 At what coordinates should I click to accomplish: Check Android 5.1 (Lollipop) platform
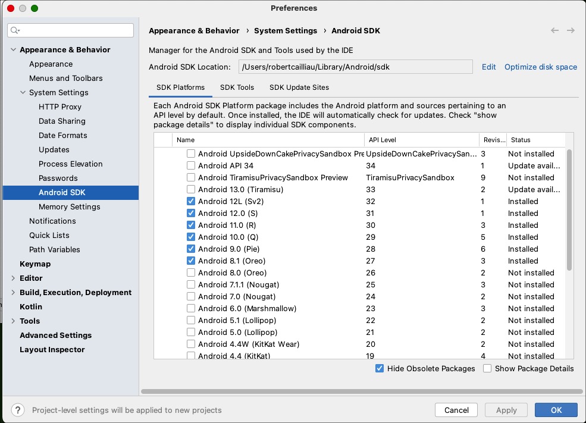tap(191, 320)
